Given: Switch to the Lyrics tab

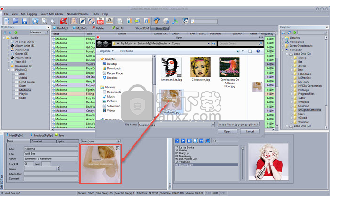Looking at the screenshot, I should click(68, 141).
